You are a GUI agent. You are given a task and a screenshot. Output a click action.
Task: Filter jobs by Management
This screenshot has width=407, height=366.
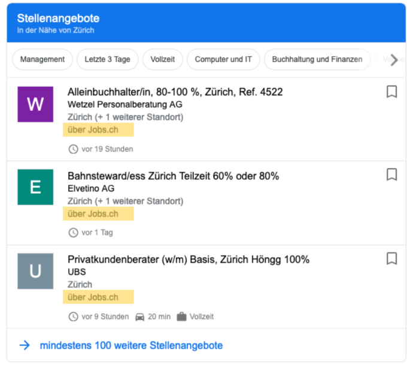click(x=42, y=59)
